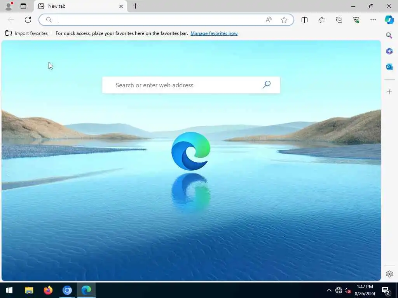Open clock showing 1:47 PM
Screen dimensions: 398x298
click(365, 290)
